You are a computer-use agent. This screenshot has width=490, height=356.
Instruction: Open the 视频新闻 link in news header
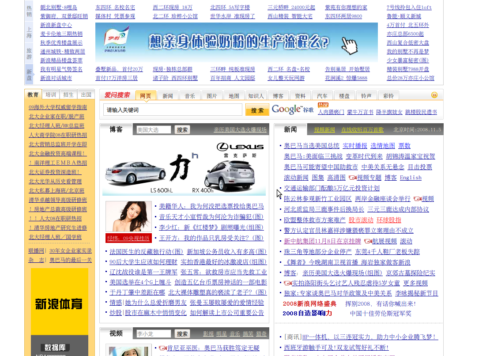click(x=324, y=130)
